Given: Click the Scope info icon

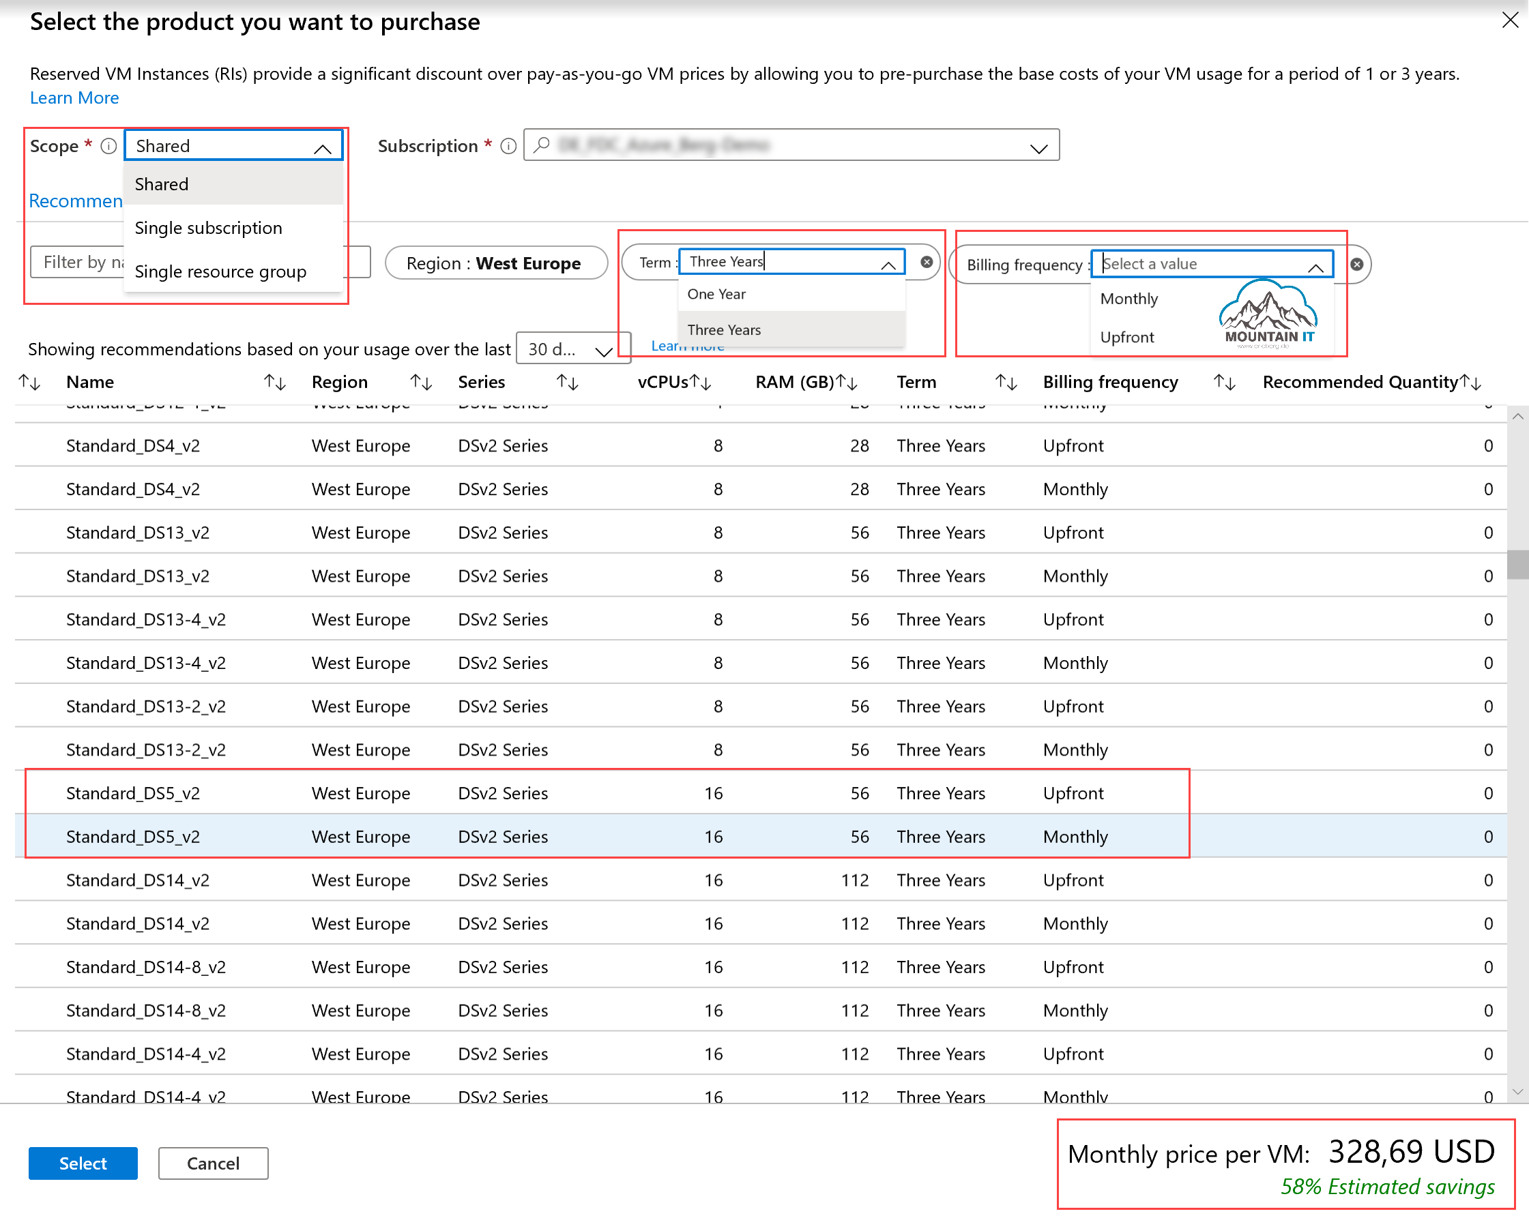Looking at the screenshot, I should (108, 146).
